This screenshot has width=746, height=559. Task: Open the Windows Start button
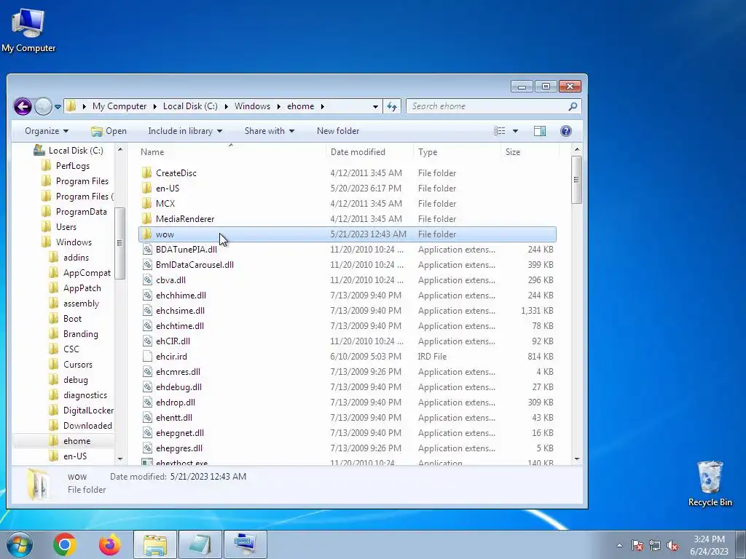(19, 544)
